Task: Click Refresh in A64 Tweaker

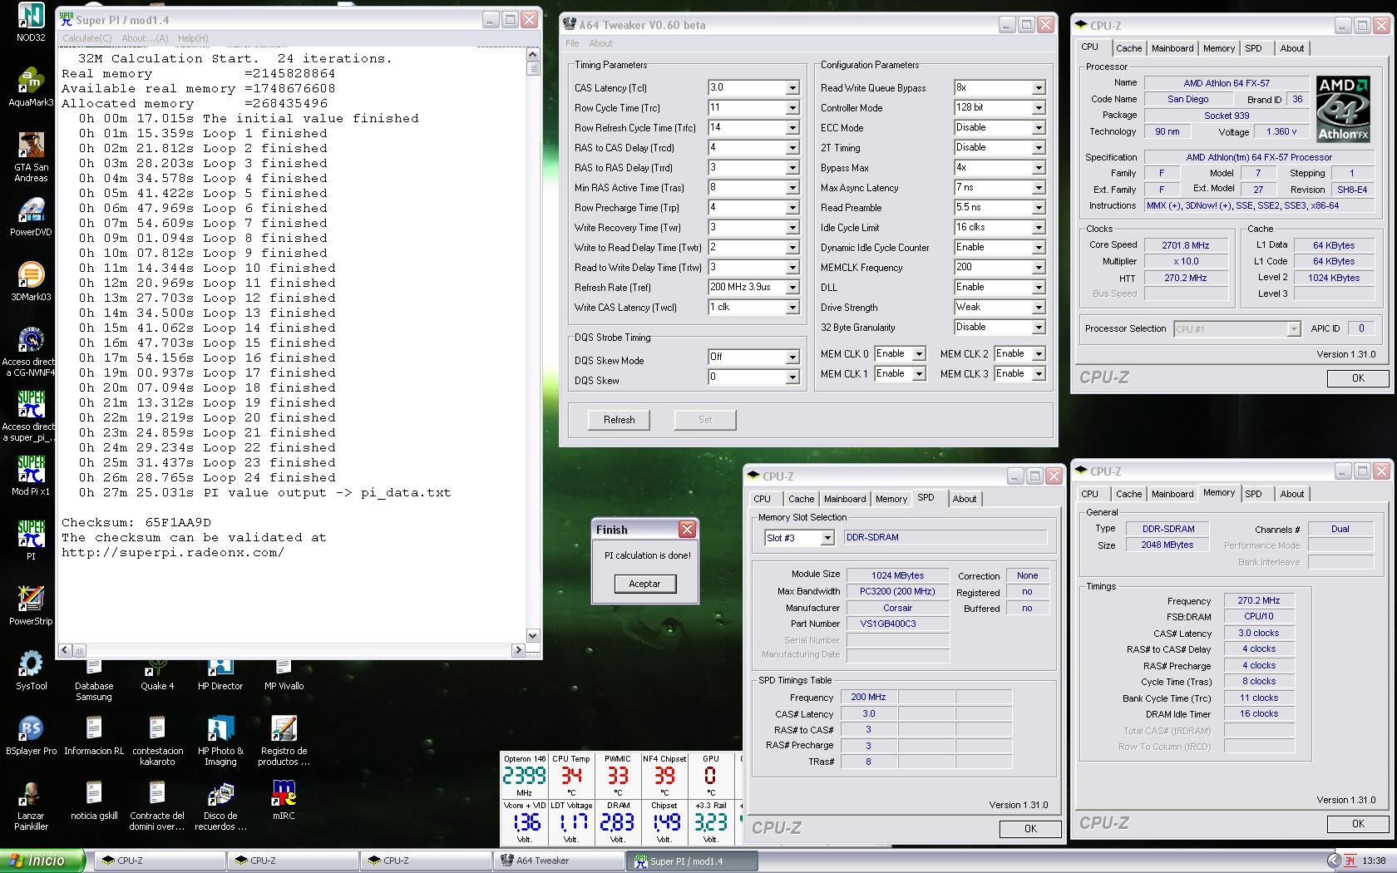Action: pyautogui.click(x=619, y=420)
